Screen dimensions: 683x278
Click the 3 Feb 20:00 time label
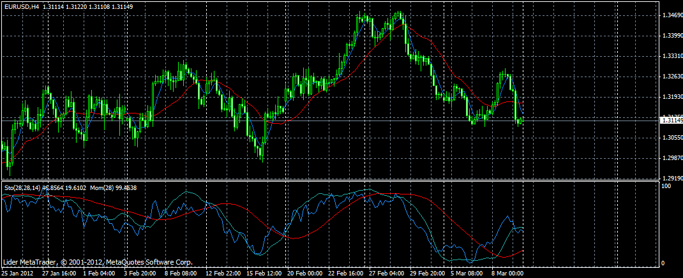point(140,274)
